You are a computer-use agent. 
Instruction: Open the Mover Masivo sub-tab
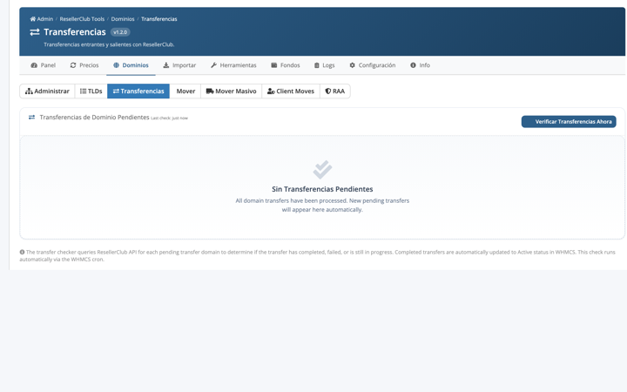(231, 91)
